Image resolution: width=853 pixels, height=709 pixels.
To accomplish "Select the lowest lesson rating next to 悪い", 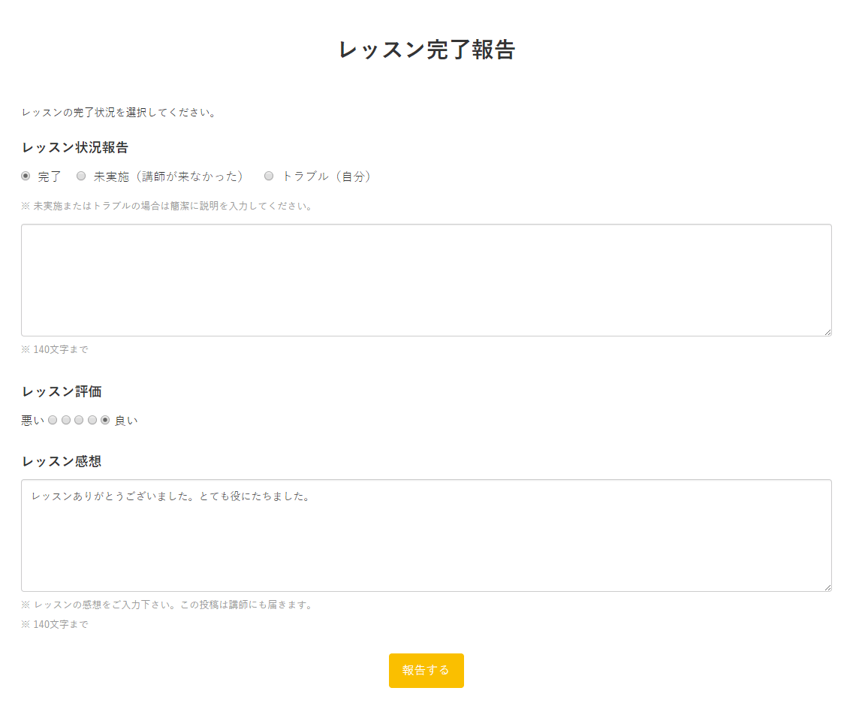I will click(52, 420).
